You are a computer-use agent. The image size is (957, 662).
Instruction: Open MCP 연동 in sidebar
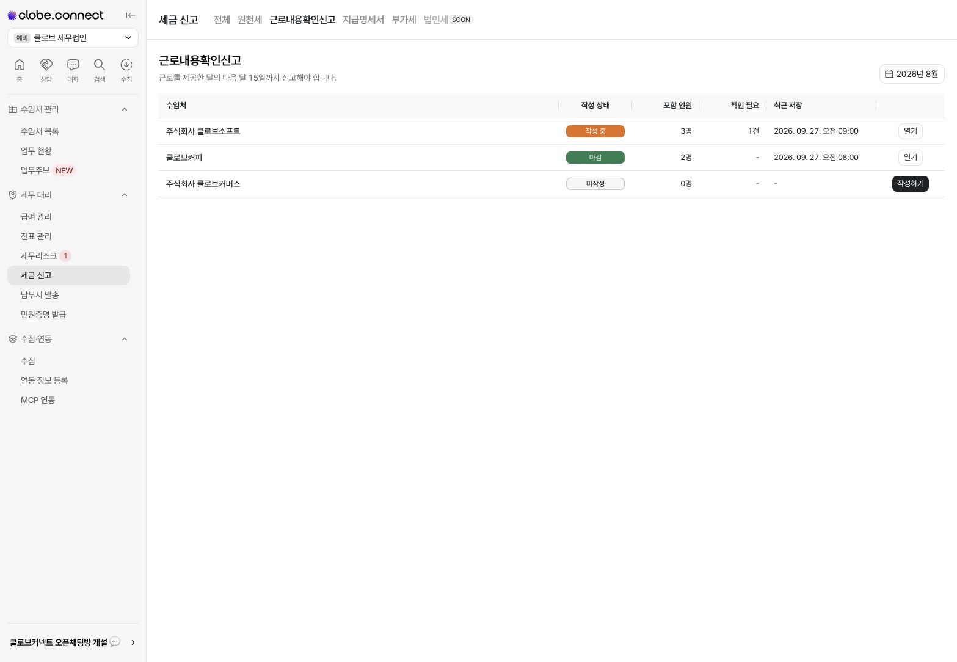(x=68, y=400)
